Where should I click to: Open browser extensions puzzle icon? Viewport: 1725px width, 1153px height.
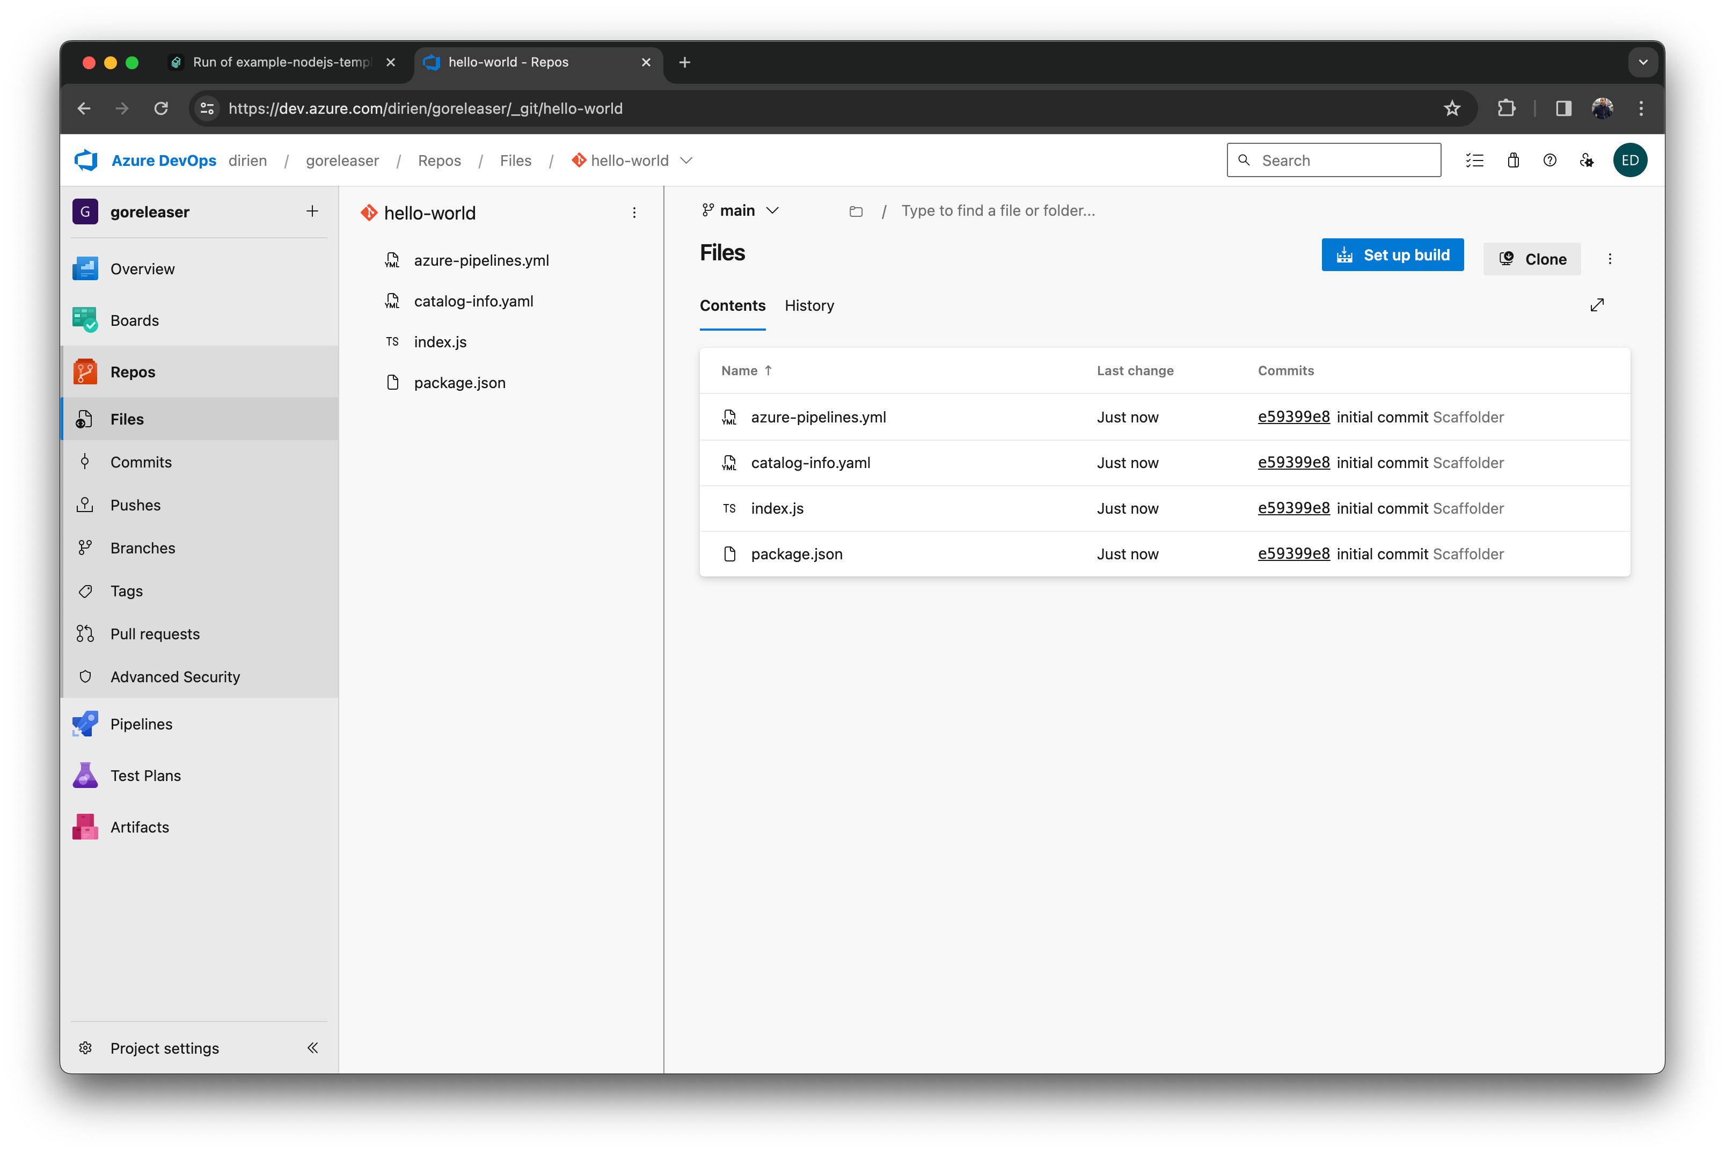pos(1506,109)
